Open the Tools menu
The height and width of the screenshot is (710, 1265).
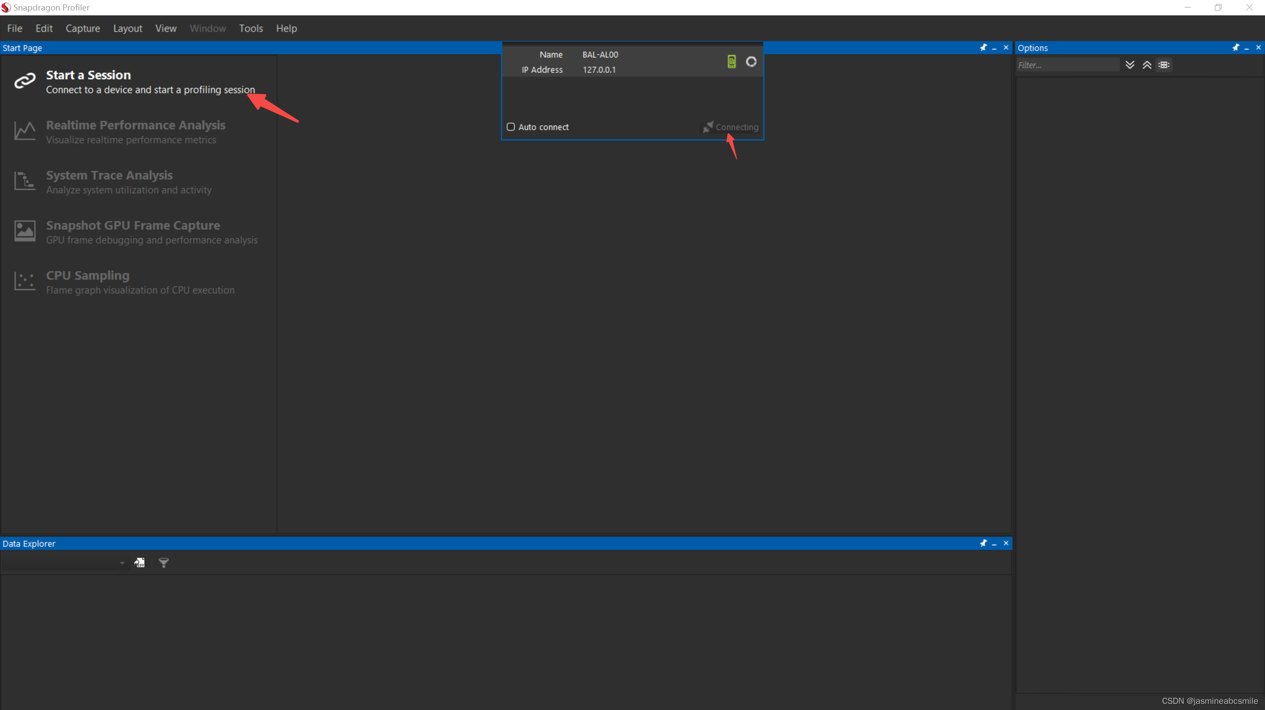click(x=250, y=28)
